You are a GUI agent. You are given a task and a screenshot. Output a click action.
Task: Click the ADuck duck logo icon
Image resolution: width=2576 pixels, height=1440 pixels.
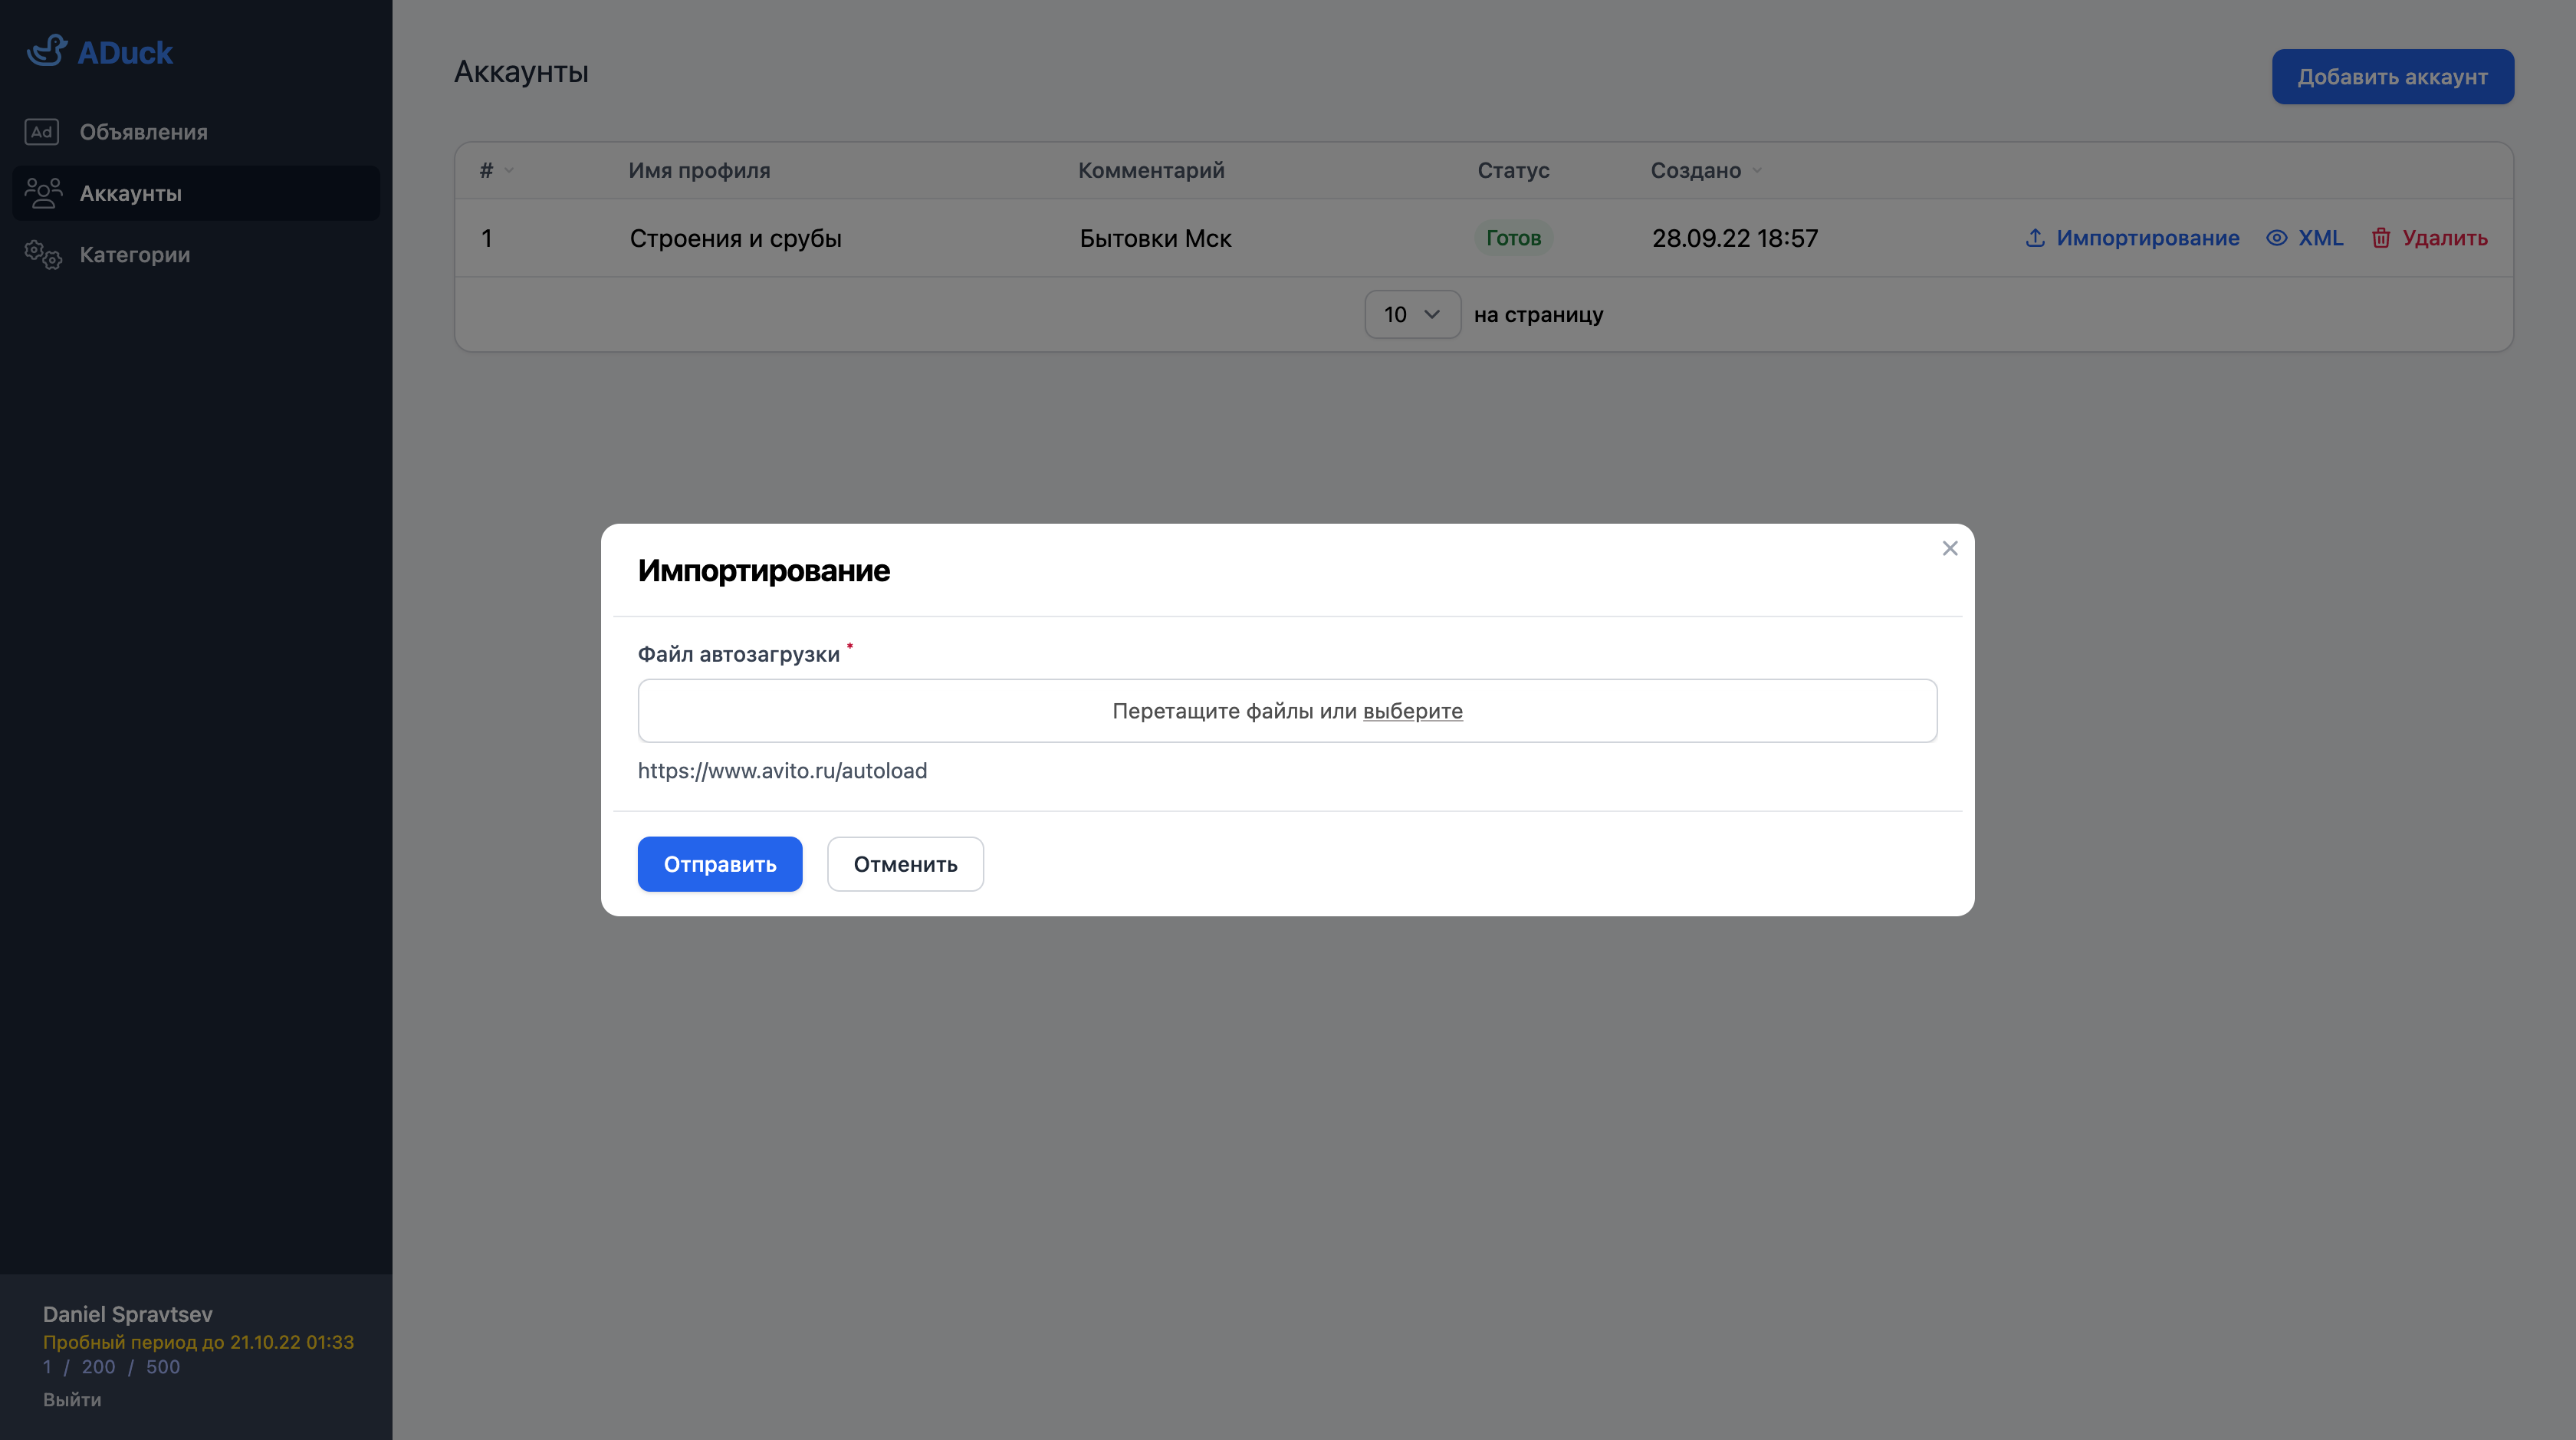click(46, 51)
